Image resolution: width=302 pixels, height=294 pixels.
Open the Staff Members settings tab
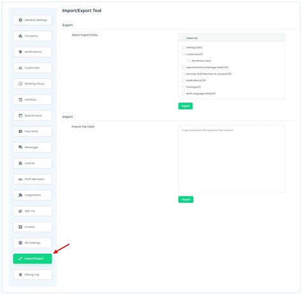(32, 179)
